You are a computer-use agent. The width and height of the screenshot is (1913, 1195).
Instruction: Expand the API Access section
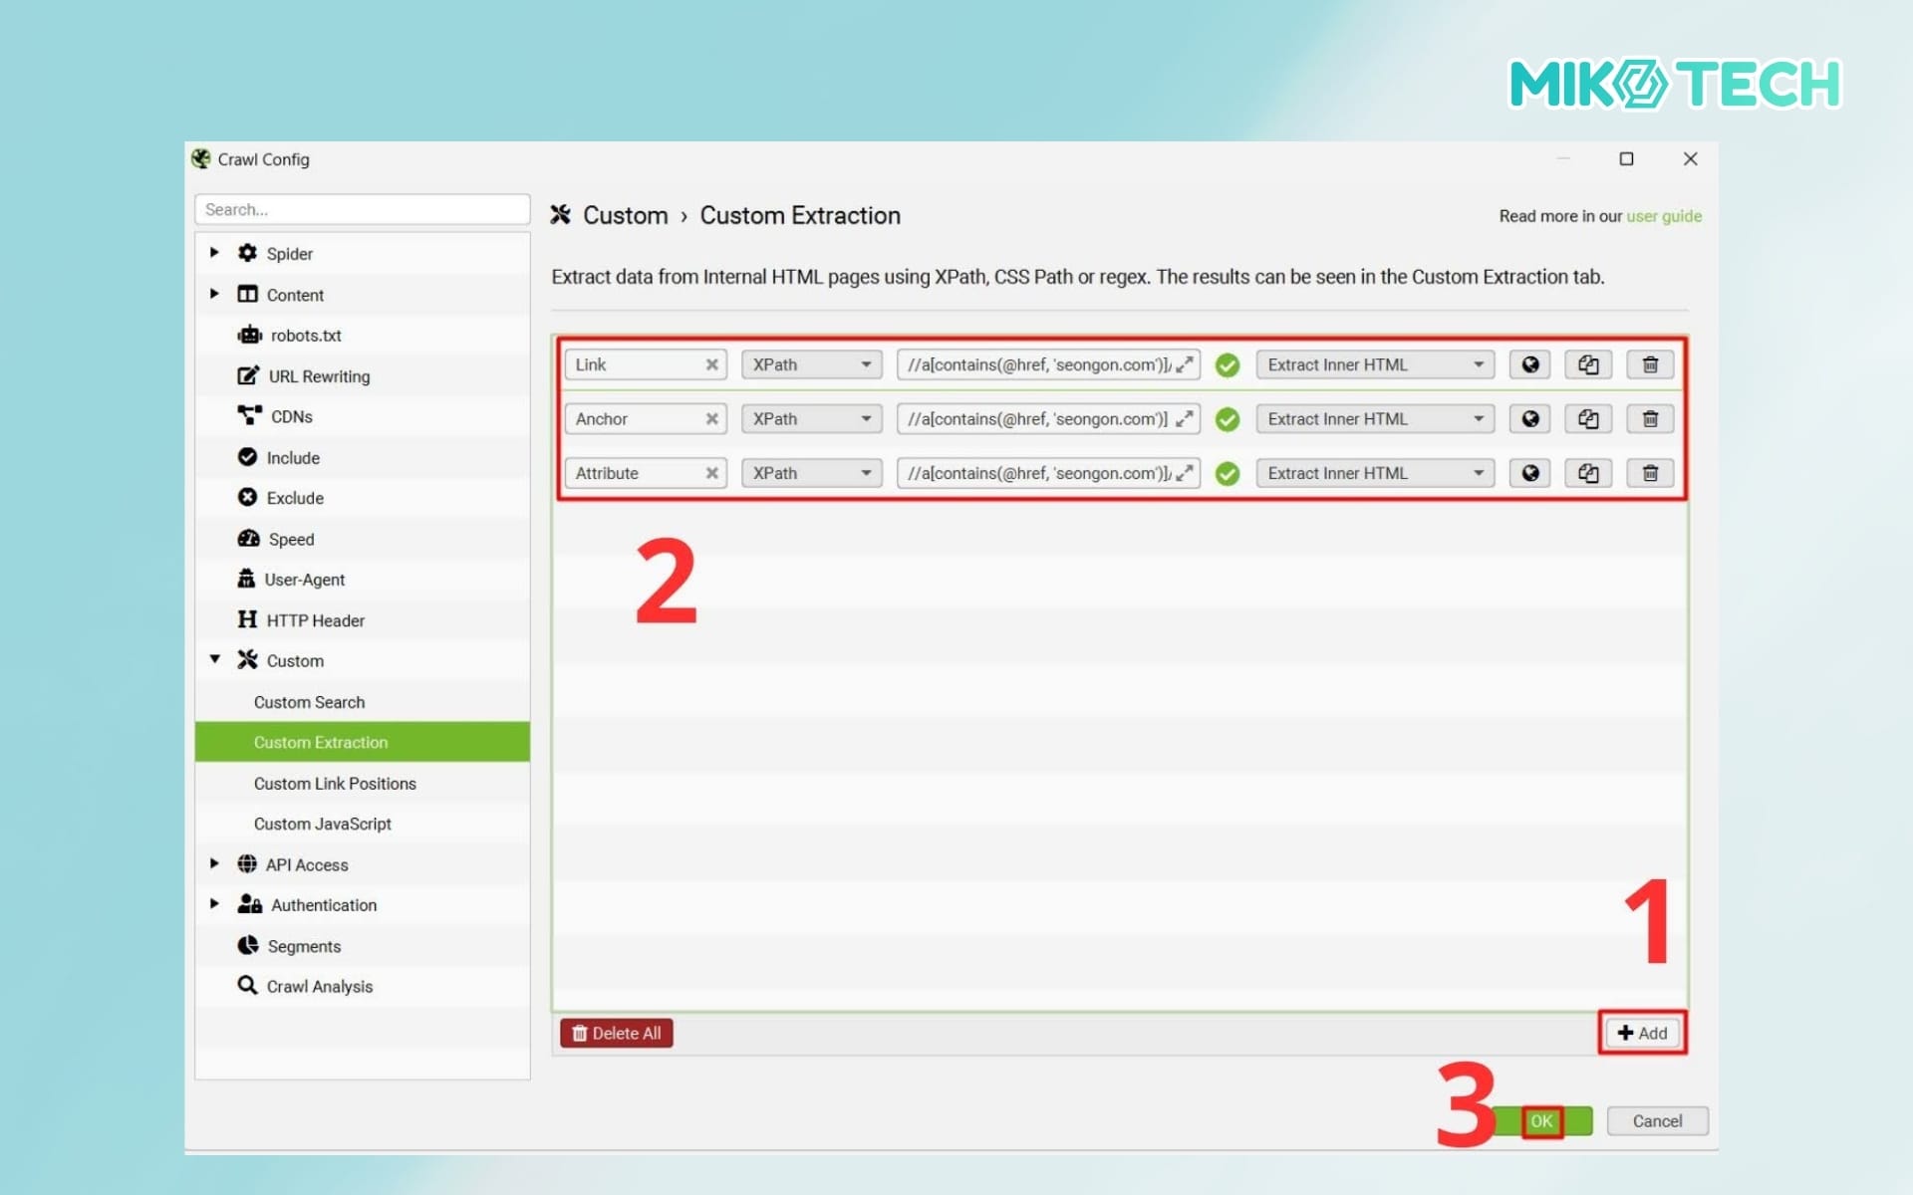coord(214,863)
